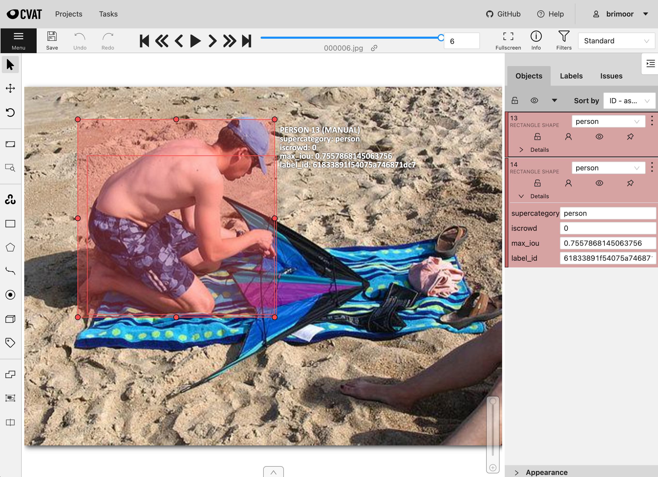Click the Save button
This screenshot has width=658, height=477.
click(52, 40)
